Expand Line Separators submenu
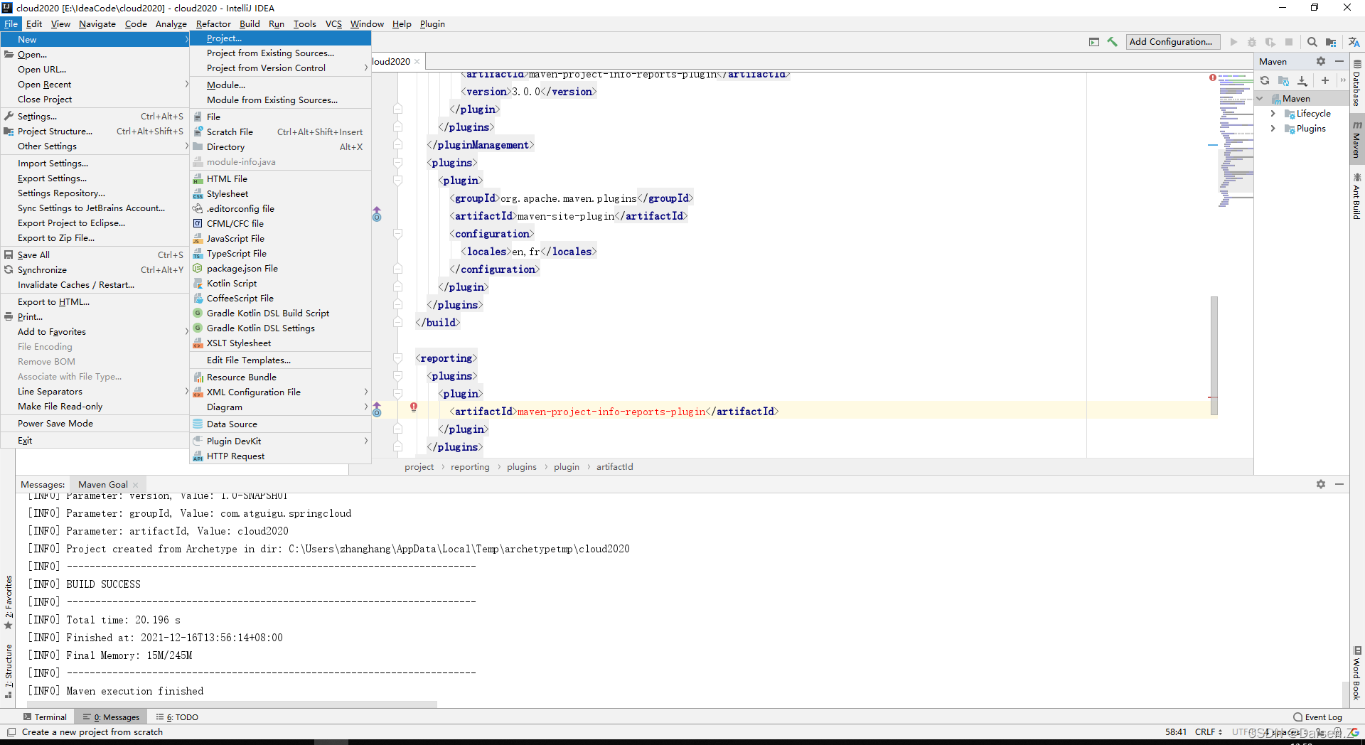This screenshot has width=1365, height=745. point(95,392)
